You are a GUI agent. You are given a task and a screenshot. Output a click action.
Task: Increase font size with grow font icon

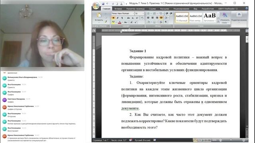click(131, 22)
